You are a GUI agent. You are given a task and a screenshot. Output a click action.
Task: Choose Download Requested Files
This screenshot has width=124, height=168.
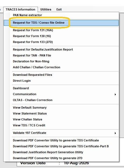61,75
